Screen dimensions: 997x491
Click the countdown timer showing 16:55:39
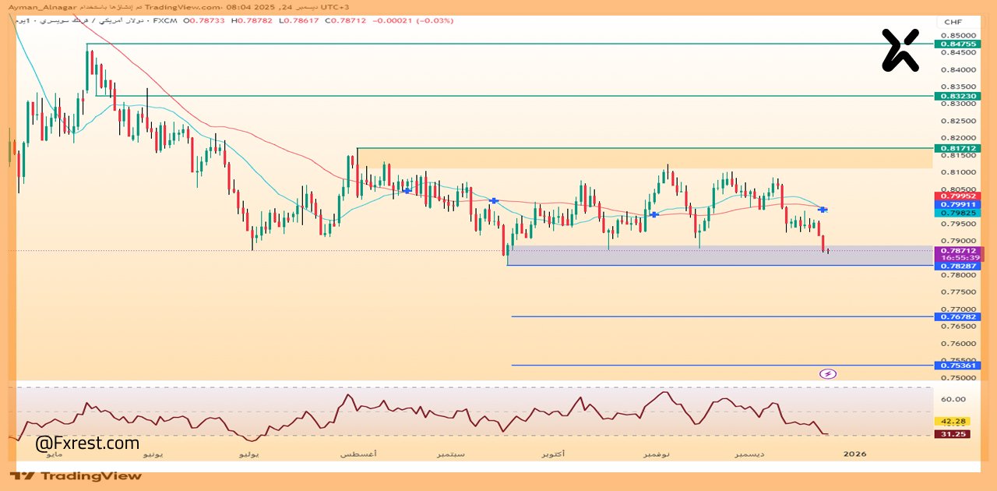point(959,257)
